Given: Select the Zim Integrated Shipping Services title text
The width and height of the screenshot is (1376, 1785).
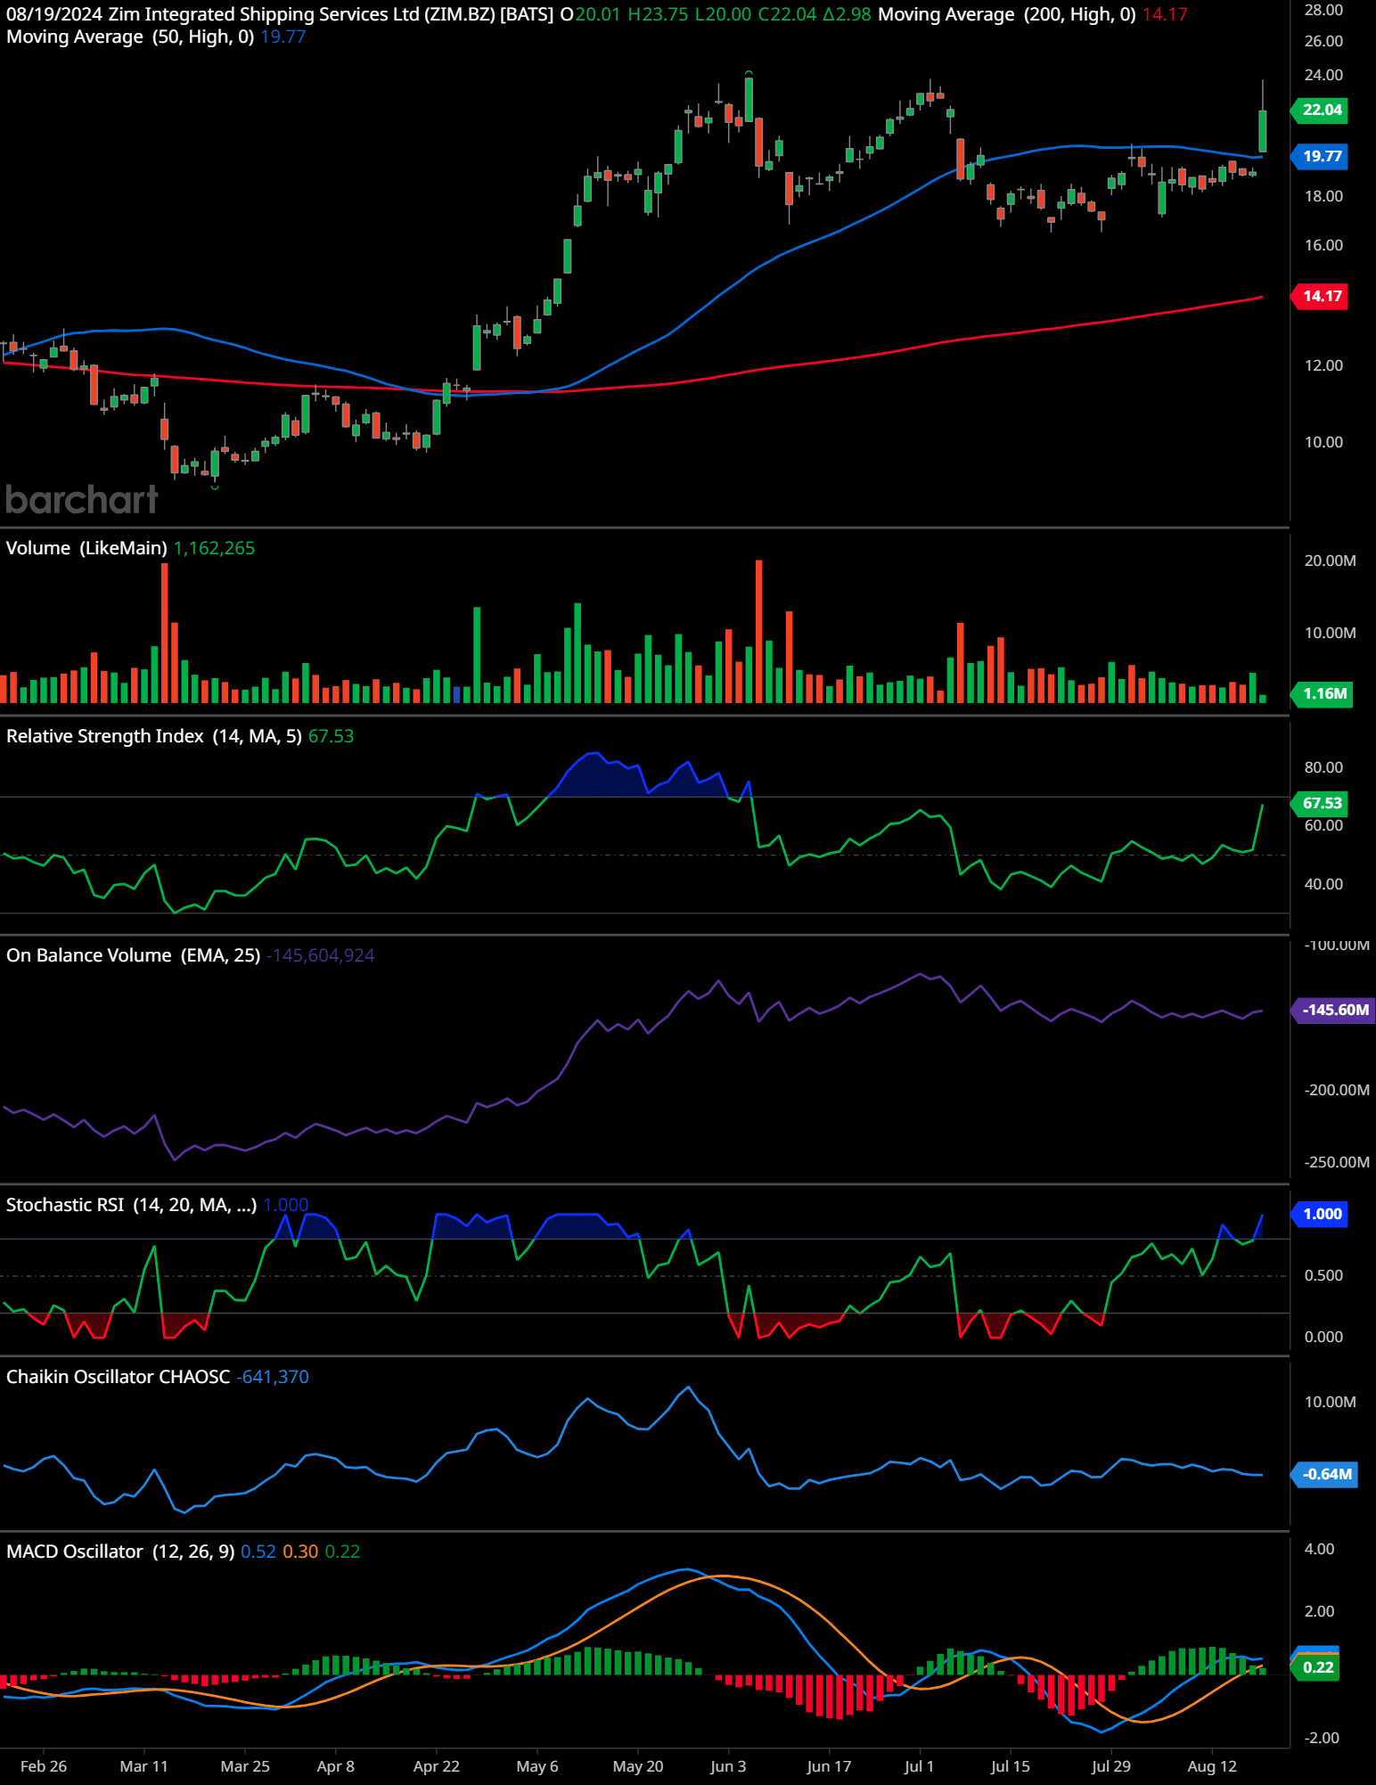Looking at the screenshot, I should tap(265, 14).
